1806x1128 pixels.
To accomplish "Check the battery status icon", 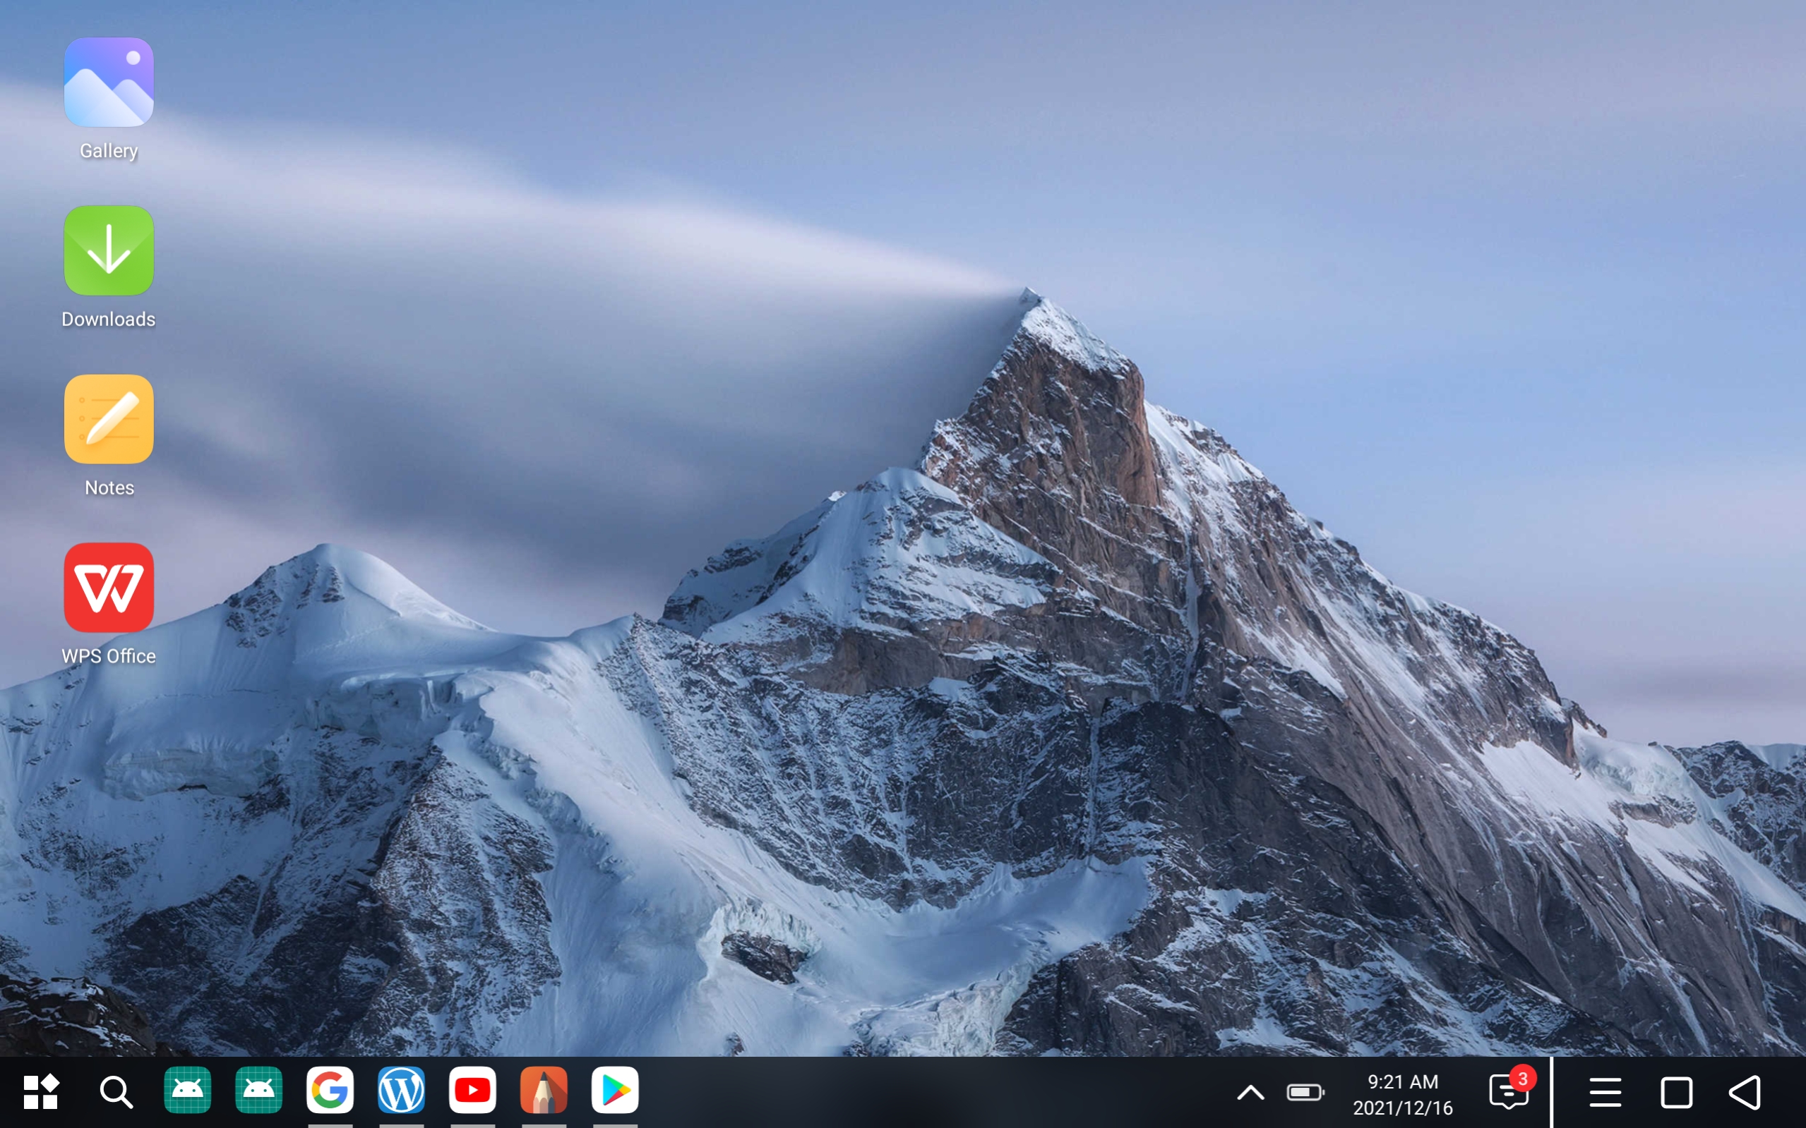I will pos(1305,1093).
